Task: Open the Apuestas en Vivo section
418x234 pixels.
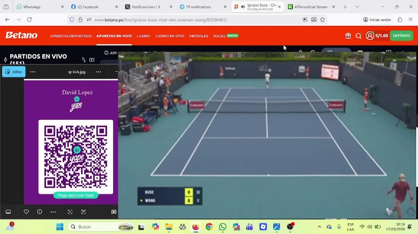Action: 114,36
